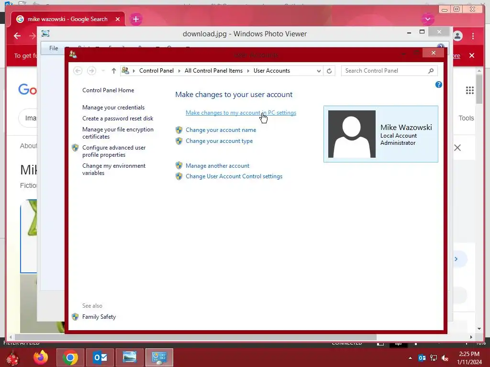The width and height of the screenshot is (490, 367).
Task: Click shield icon beside Manage another account
Action: (179, 165)
